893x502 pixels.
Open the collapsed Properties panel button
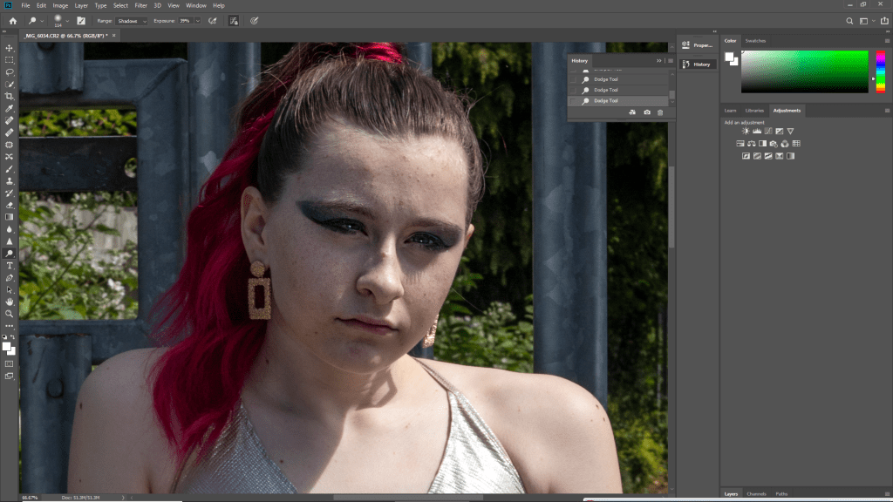click(x=697, y=44)
